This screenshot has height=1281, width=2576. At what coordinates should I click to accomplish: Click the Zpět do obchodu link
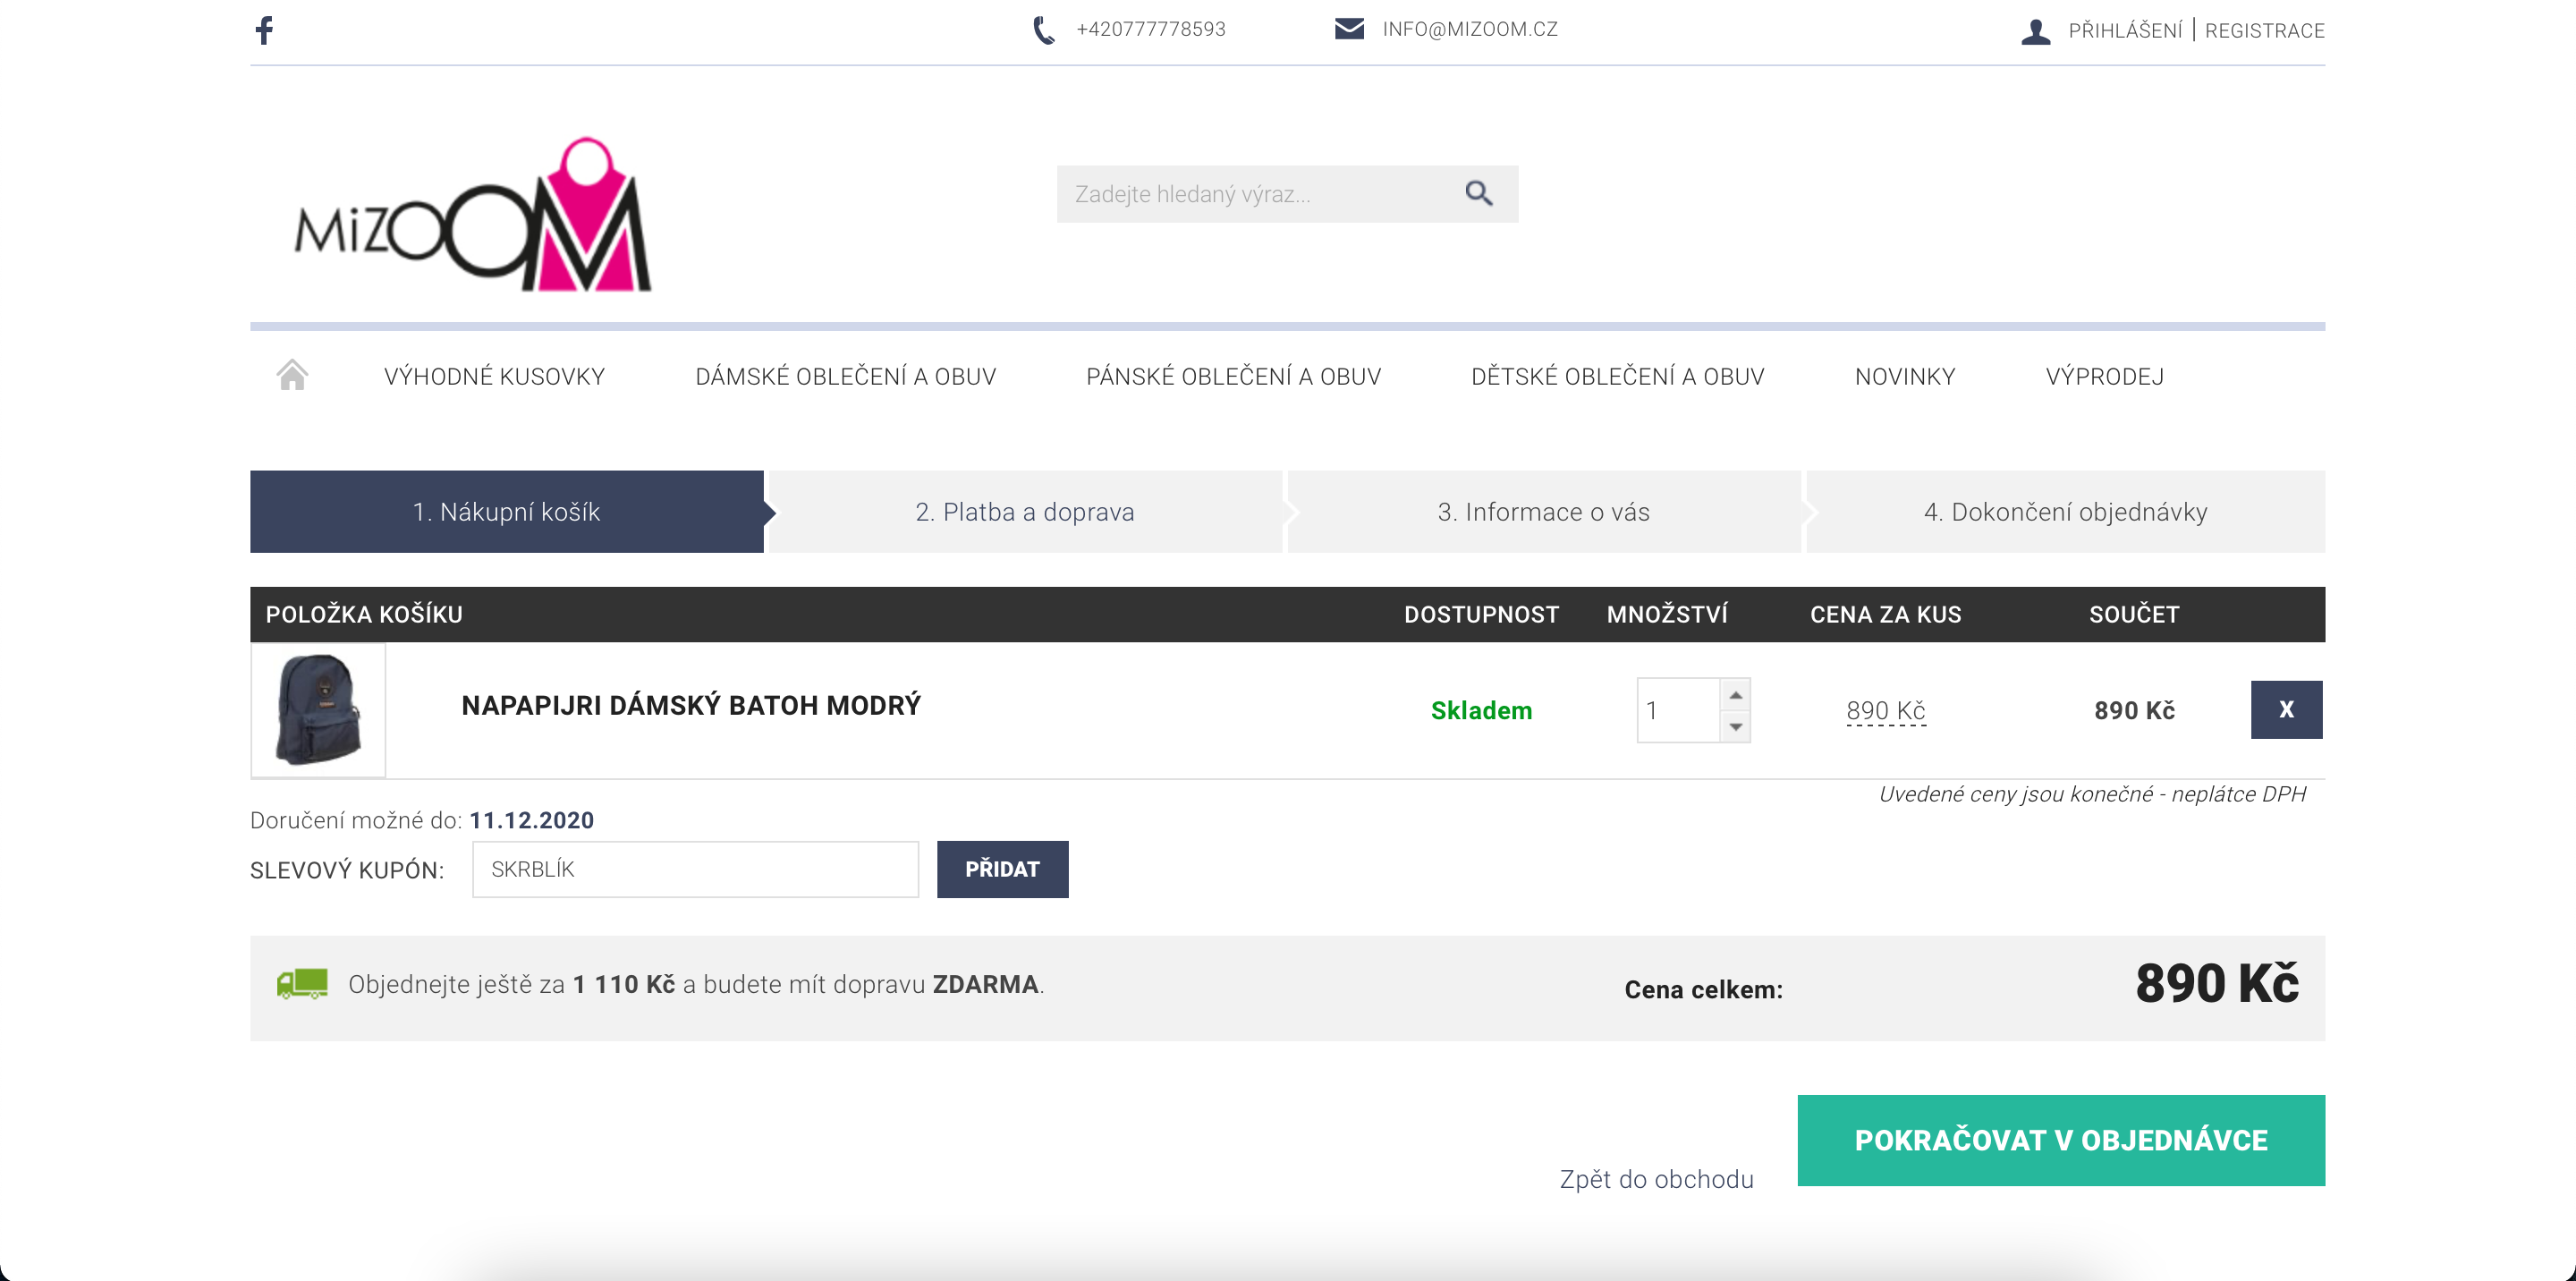1656,1179
